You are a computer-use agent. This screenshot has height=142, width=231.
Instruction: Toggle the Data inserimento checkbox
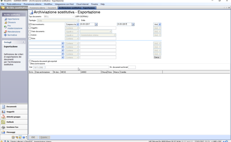point(30,24)
